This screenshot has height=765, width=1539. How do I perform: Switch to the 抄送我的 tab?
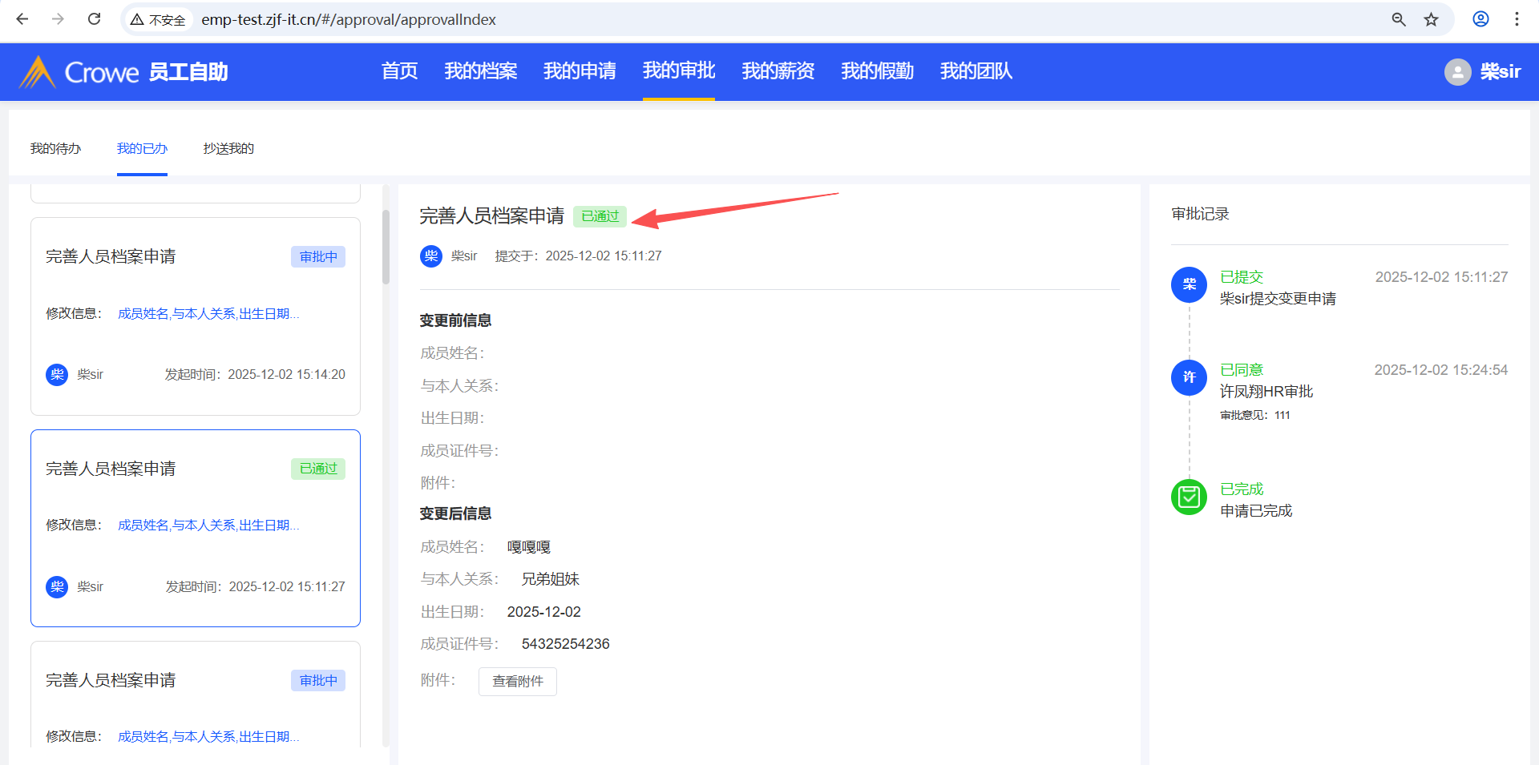228,149
